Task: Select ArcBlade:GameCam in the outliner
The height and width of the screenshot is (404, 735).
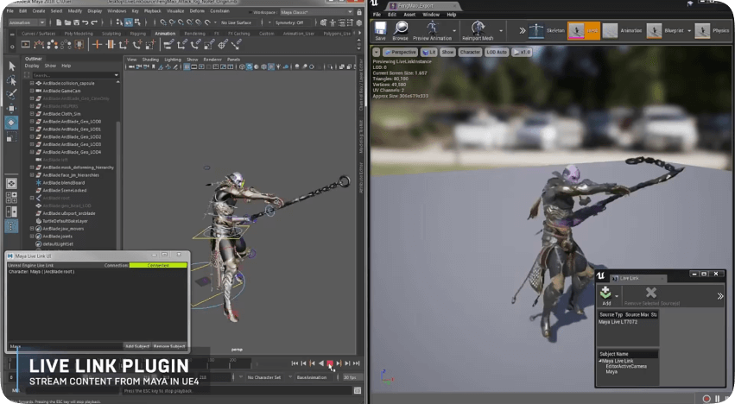Action: click(61, 91)
